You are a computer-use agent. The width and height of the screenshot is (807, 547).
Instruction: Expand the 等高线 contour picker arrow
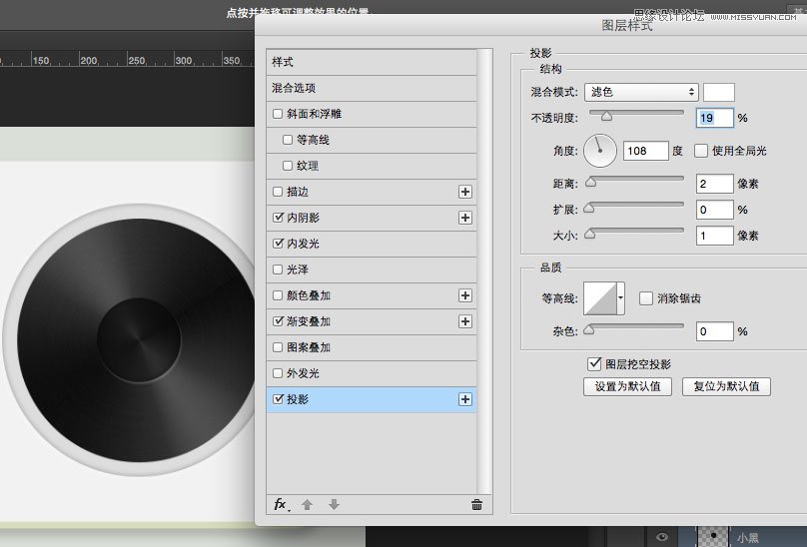point(620,297)
